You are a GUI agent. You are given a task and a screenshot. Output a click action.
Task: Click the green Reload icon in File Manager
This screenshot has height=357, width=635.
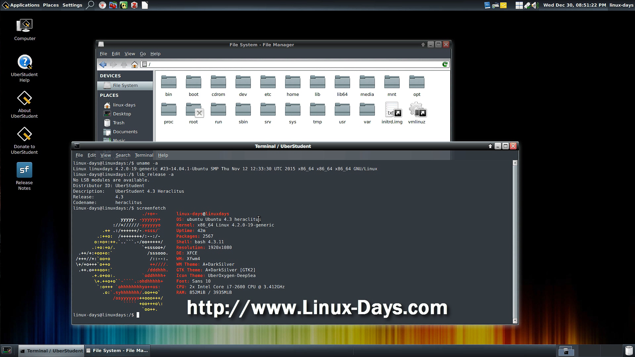pos(445,64)
